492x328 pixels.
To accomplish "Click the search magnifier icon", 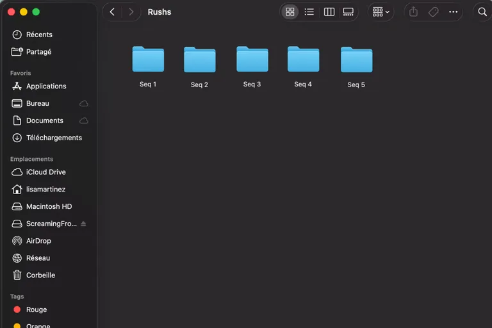I will tap(482, 12).
